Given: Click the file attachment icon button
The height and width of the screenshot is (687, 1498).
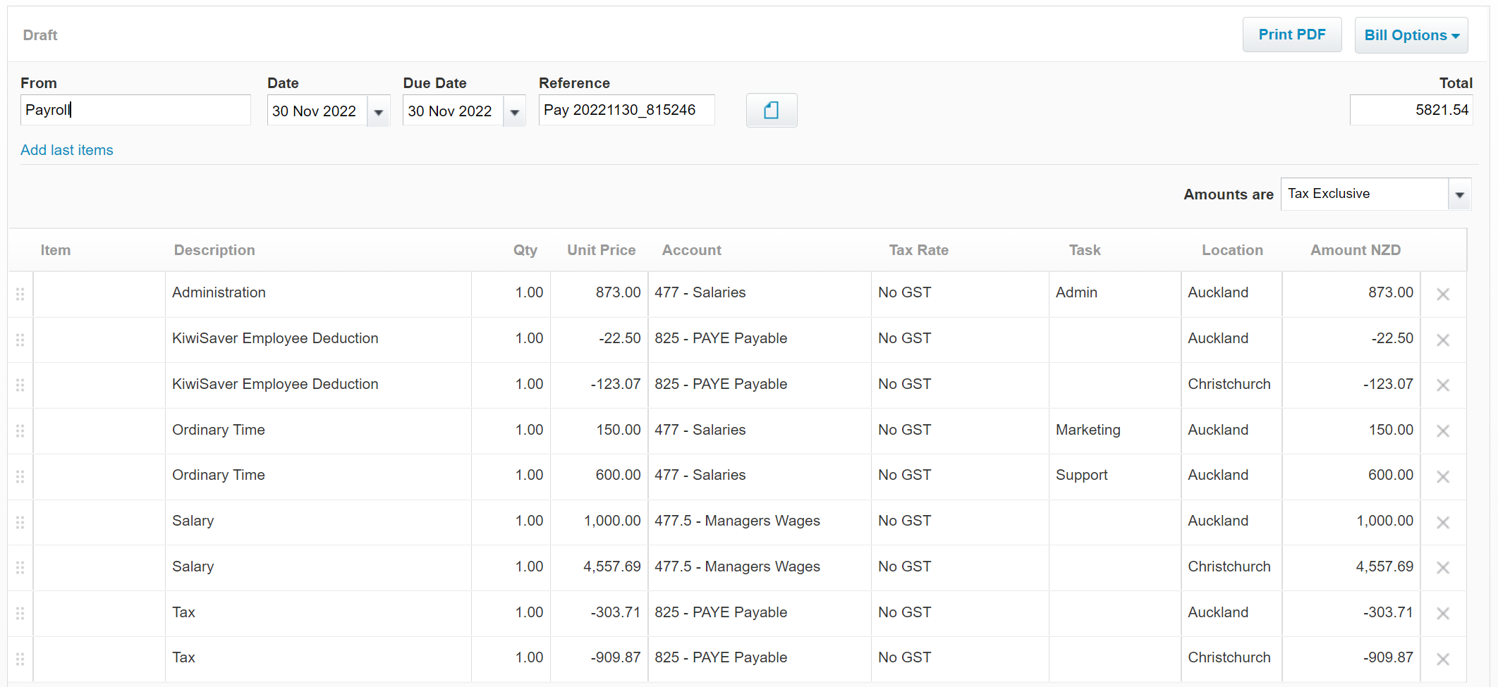Looking at the screenshot, I should click(772, 111).
